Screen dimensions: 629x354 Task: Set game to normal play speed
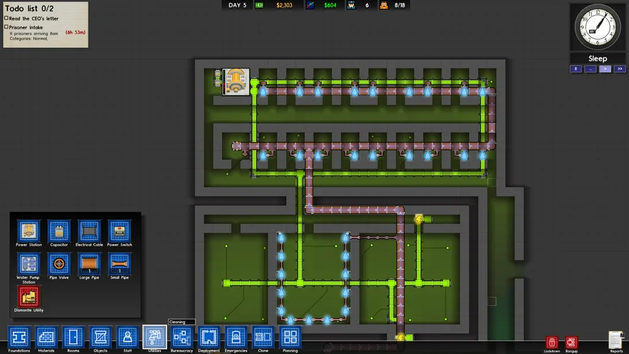[x=605, y=69]
